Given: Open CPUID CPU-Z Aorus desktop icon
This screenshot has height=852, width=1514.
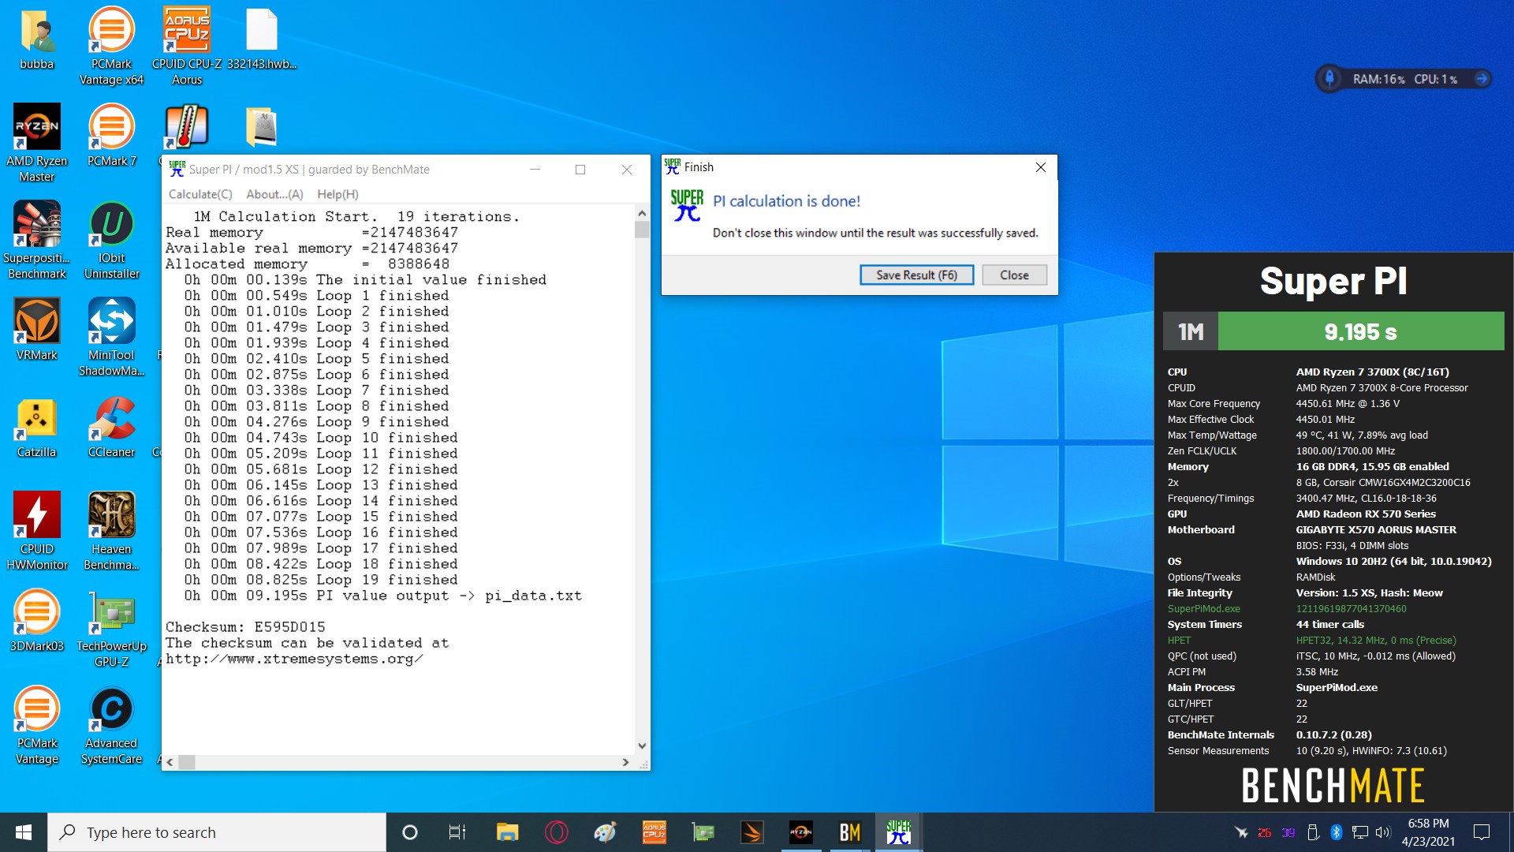Looking at the screenshot, I should point(187,46).
